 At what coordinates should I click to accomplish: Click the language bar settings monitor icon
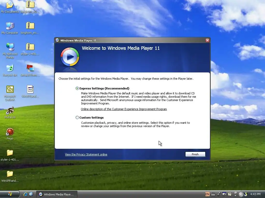pos(224,194)
